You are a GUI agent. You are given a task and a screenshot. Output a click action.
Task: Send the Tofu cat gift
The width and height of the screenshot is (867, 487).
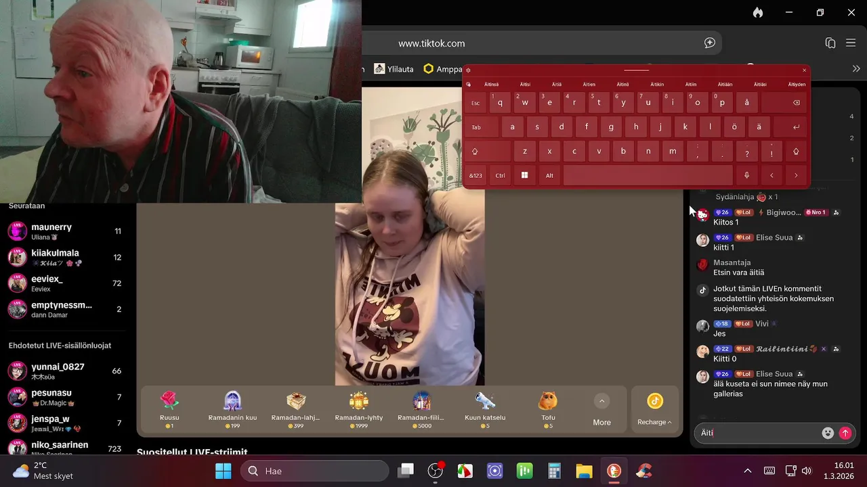click(x=547, y=409)
